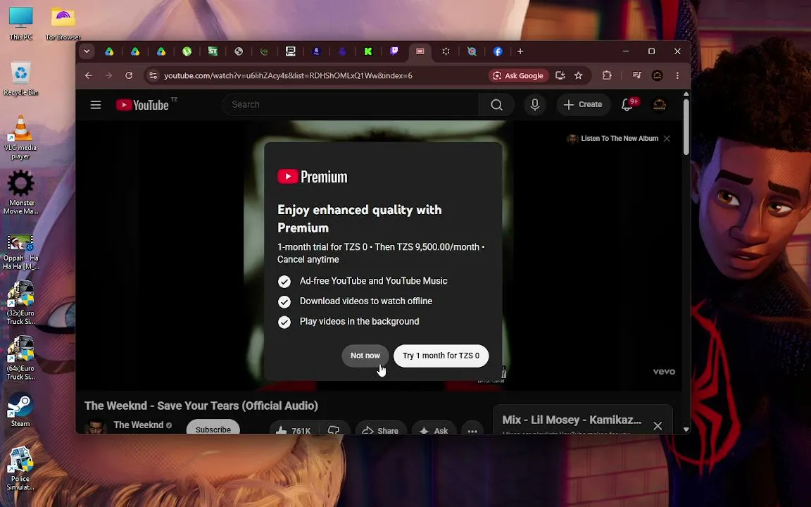Open YouTube notifications bell

click(x=627, y=105)
